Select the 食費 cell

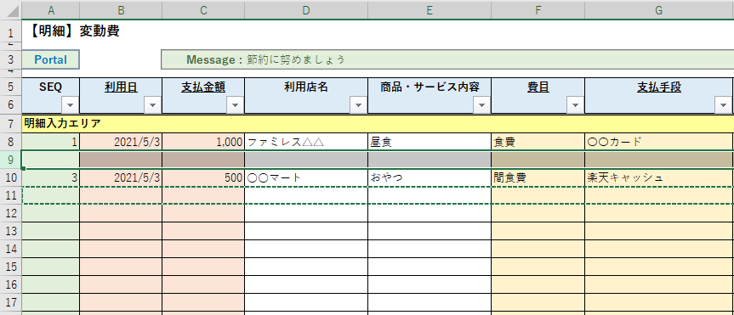pyautogui.click(x=538, y=142)
